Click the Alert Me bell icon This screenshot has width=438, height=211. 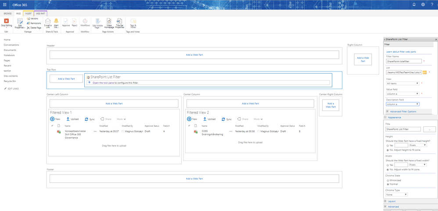tap(56, 21)
